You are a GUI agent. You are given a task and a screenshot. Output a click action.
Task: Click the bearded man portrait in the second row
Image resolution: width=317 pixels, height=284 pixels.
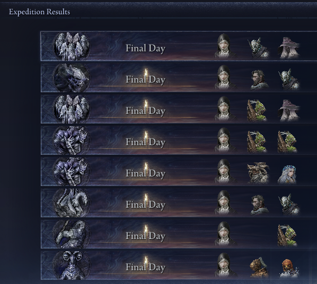click(x=259, y=80)
